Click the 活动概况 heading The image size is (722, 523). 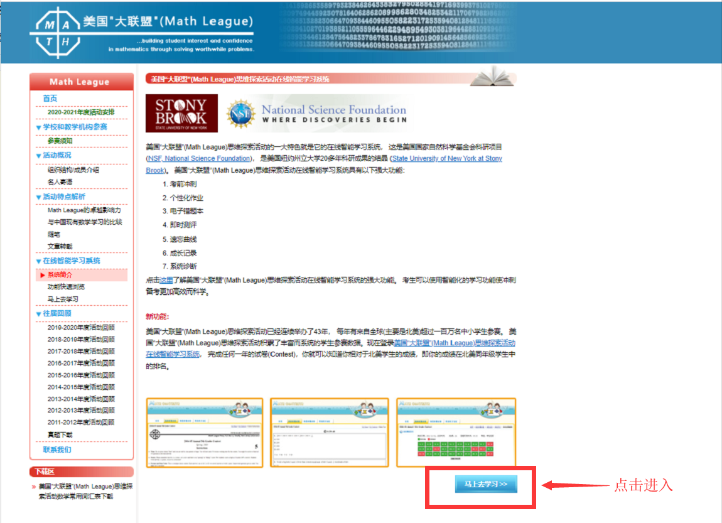click(x=57, y=155)
